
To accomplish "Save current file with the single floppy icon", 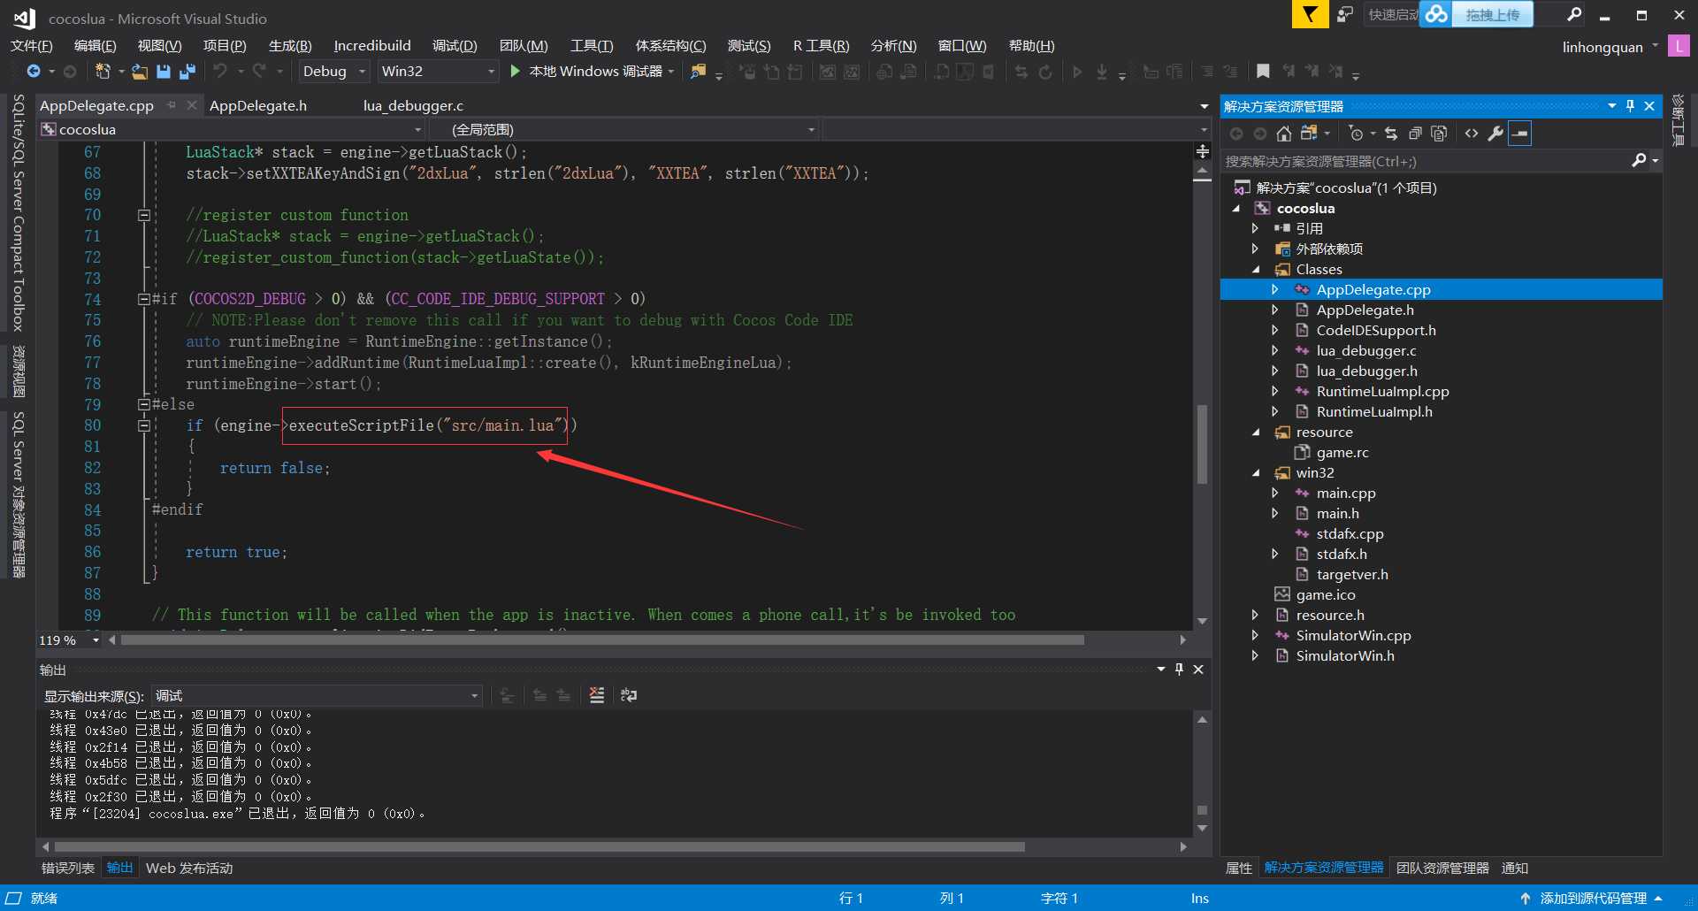I will point(163,72).
